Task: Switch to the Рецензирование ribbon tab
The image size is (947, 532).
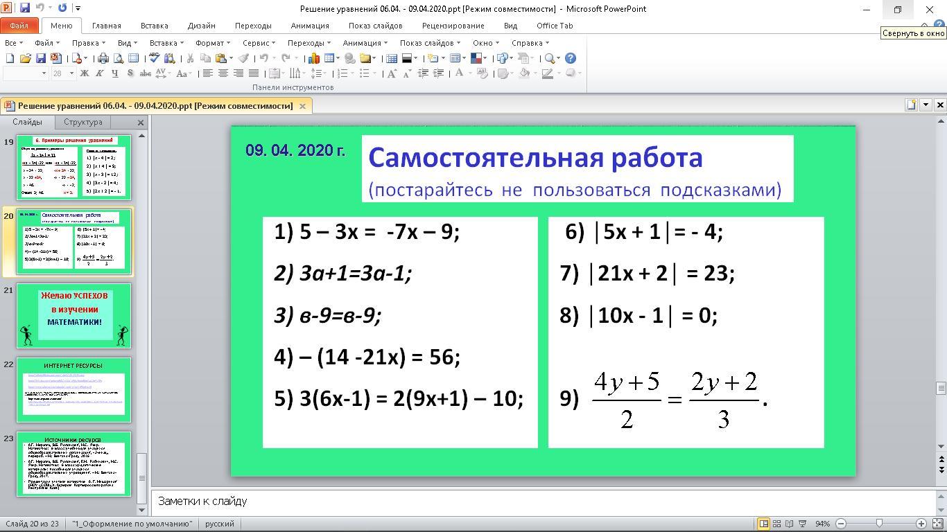Action: click(453, 26)
